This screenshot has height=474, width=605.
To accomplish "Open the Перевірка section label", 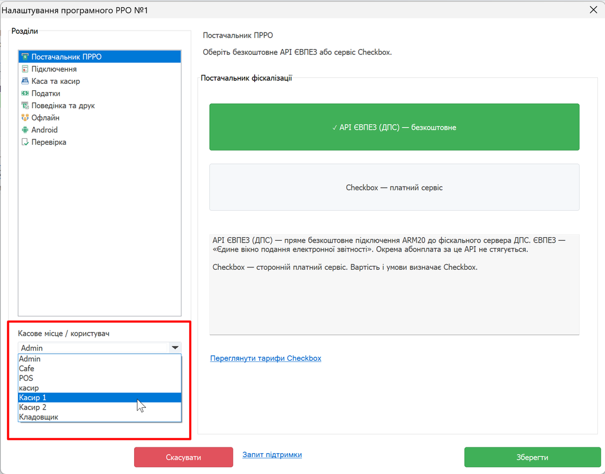I will click(48, 142).
